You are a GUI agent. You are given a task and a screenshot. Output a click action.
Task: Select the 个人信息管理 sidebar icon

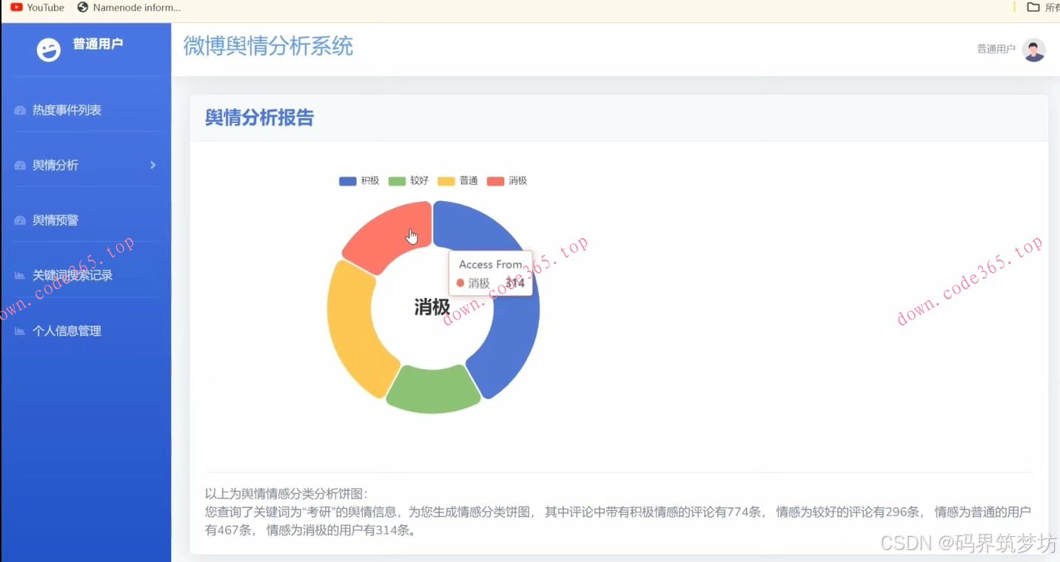19,331
